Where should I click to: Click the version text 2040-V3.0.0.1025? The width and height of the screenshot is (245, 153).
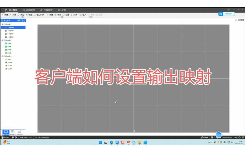(x=26, y=137)
